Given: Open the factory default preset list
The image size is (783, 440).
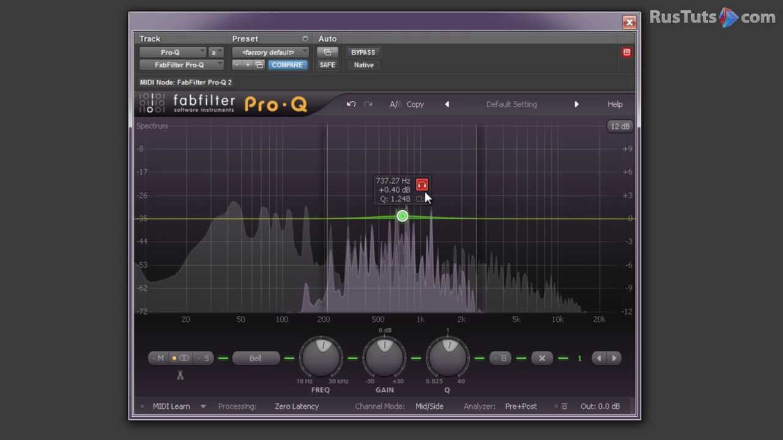Looking at the screenshot, I should (270, 53).
